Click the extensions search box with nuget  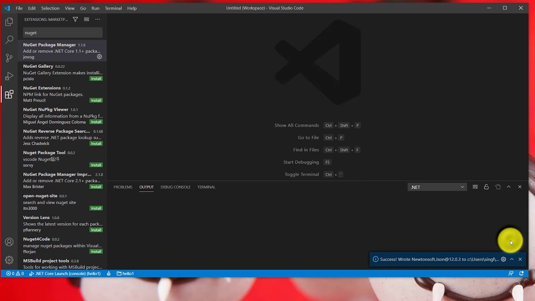pyautogui.click(x=63, y=33)
